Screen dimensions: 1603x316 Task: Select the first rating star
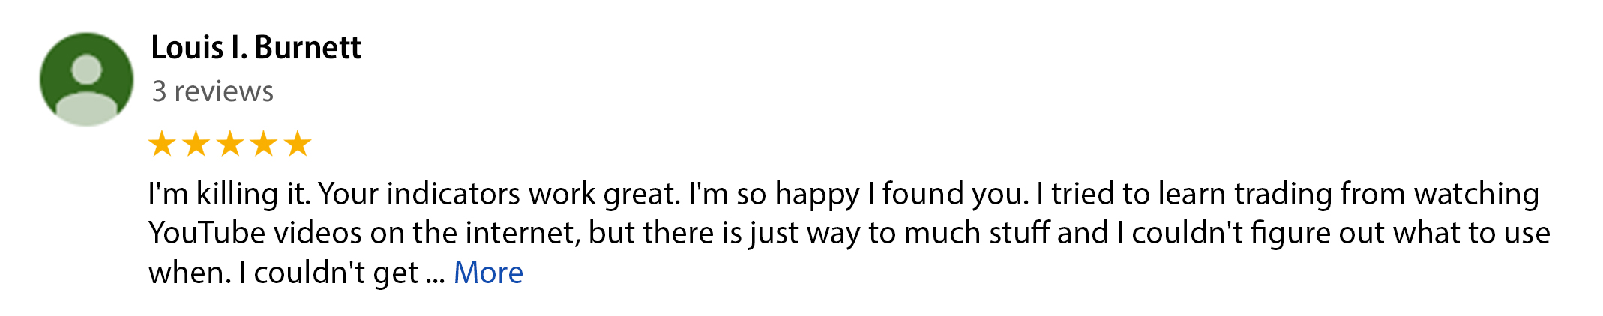(x=162, y=143)
